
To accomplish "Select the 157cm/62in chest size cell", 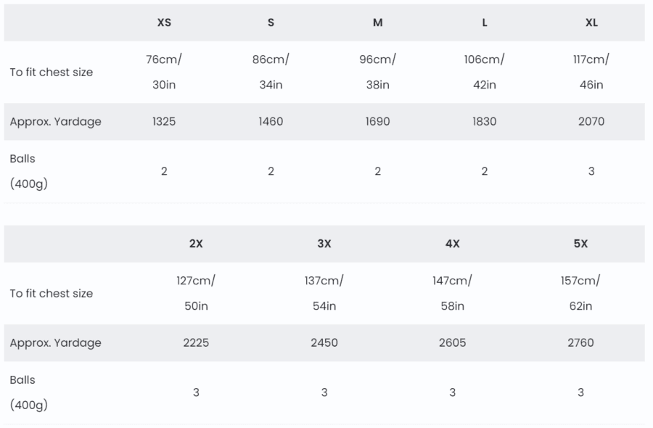I will 580,293.
